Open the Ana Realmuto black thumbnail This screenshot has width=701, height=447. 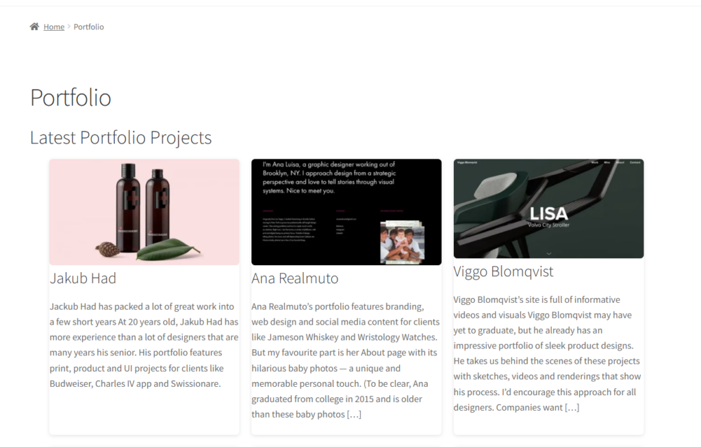346,212
